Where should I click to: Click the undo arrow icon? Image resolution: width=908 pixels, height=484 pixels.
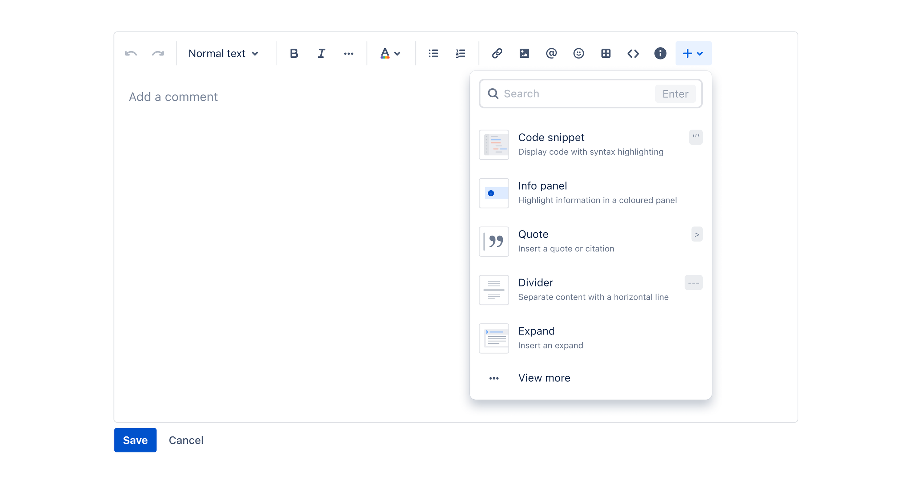click(x=131, y=54)
